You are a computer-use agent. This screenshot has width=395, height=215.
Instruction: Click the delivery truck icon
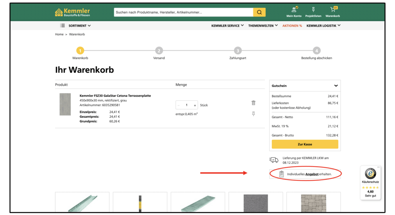point(274,160)
